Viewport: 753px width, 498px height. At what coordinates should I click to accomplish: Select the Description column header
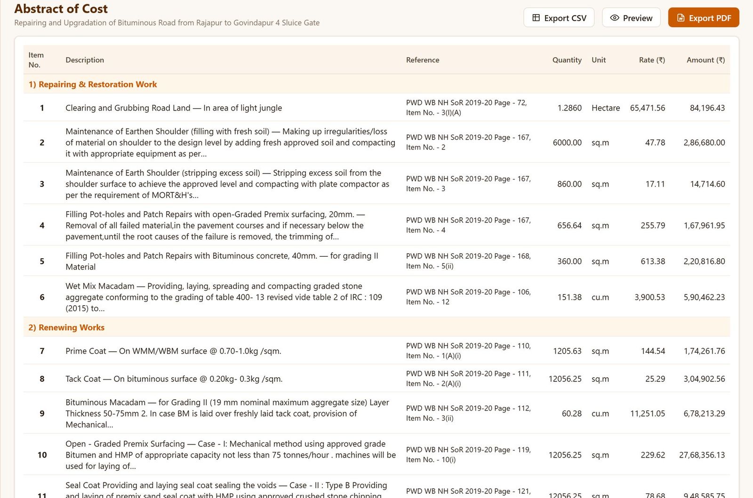[x=85, y=60]
